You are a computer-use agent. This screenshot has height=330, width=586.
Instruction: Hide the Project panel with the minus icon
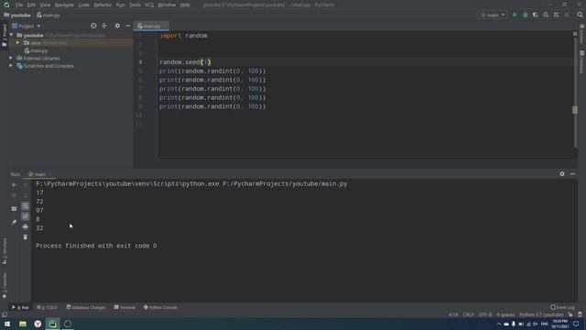(128, 26)
